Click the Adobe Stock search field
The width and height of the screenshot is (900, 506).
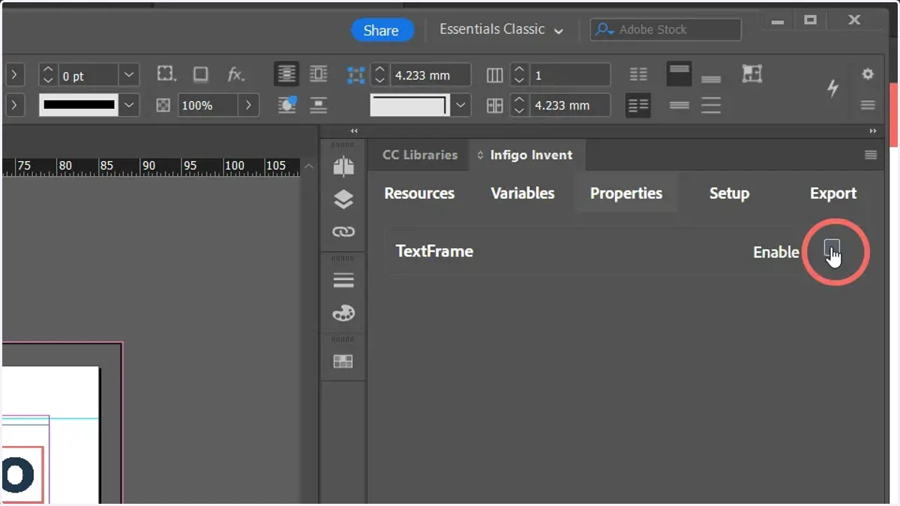pyautogui.click(x=665, y=30)
